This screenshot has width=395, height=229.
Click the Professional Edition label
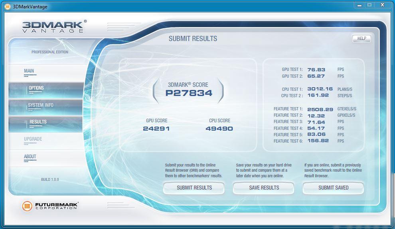tap(50, 52)
